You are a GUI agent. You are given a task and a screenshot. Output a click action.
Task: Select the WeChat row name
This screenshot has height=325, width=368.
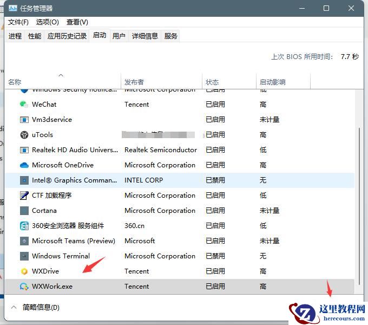(44, 104)
